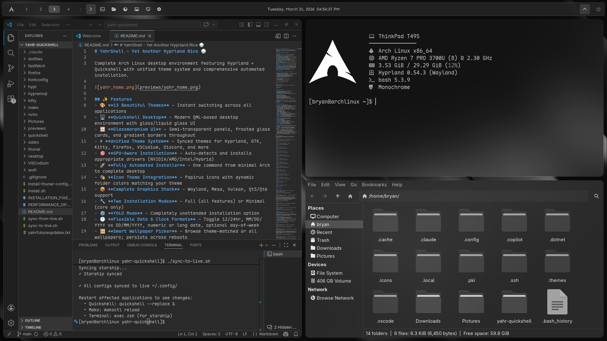Collapse the YAHR-QUICKSHELL root folder
Screen dimensions: 607x341
tap(46, 45)
